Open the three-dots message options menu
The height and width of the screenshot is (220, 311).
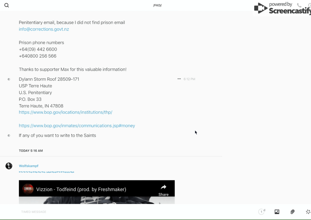(x=179, y=79)
